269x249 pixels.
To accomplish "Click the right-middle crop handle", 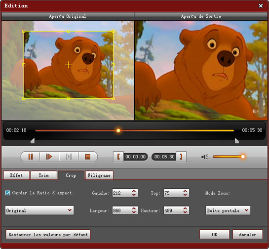I will (113, 65).
